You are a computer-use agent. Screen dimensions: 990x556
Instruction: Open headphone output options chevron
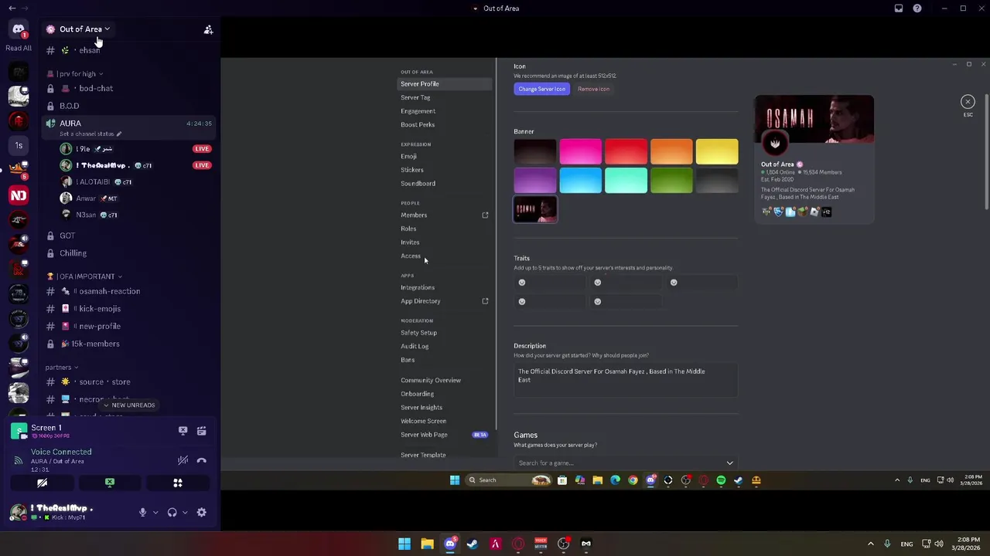click(185, 512)
